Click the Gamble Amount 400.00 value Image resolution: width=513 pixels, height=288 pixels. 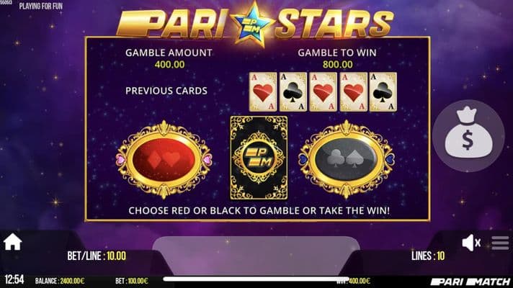click(x=169, y=64)
